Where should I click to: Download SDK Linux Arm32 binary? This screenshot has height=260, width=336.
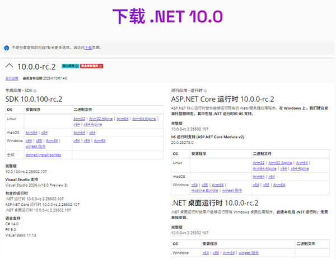(79, 119)
